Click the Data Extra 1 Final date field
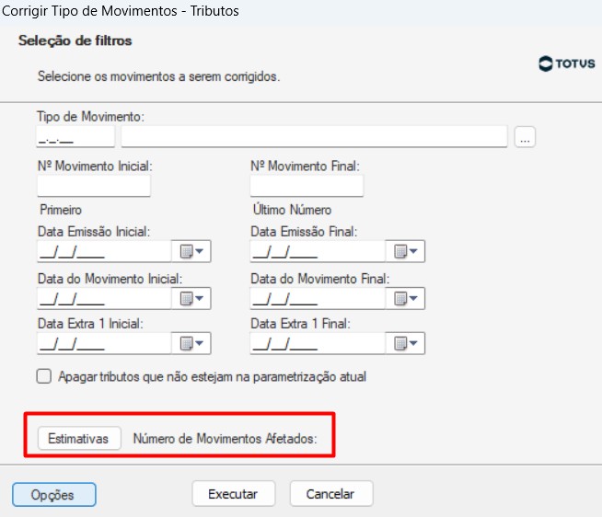The width and height of the screenshot is (602, 517). point(318,343)
